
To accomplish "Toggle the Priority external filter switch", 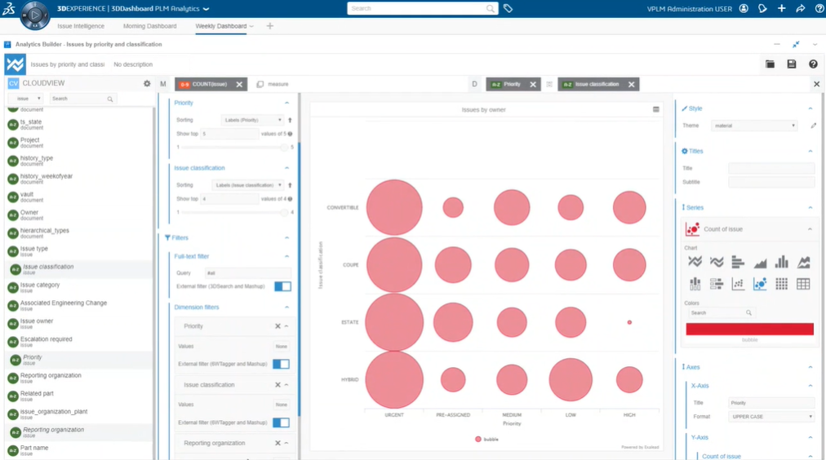I will coord(281,364).
